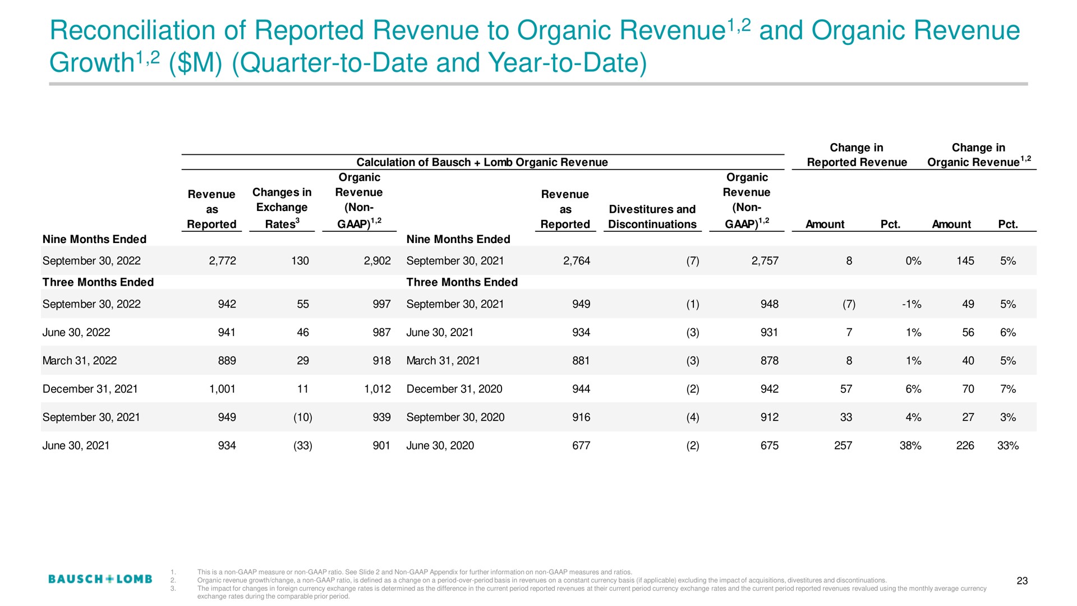Click the June 30, 2020 row label

[x=440, y=446]
